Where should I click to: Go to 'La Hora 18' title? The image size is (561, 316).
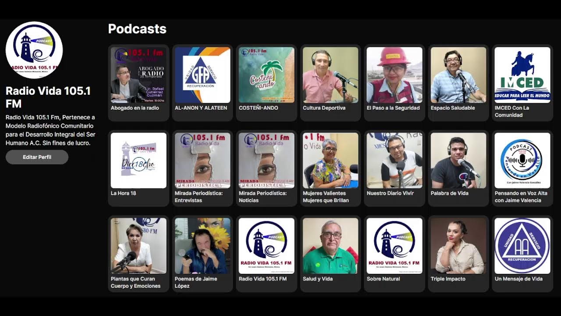[x=124, y=194]
